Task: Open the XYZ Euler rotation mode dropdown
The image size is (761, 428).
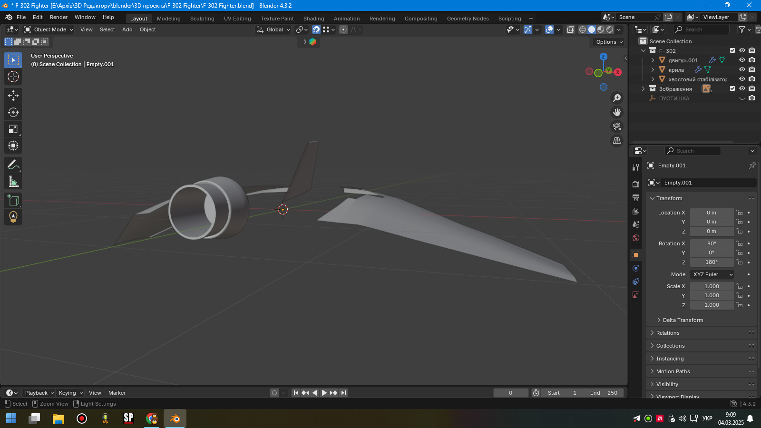Action: pyautogui.click(x=712, y=274)
